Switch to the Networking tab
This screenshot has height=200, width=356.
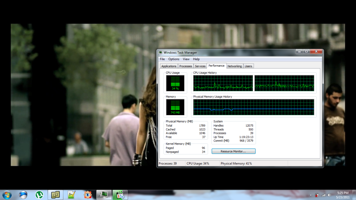coord(235,66)
